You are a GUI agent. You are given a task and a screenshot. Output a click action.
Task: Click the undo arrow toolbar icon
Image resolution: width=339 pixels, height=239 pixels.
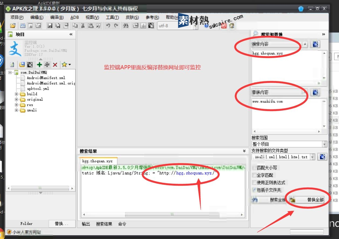(108, 26)
